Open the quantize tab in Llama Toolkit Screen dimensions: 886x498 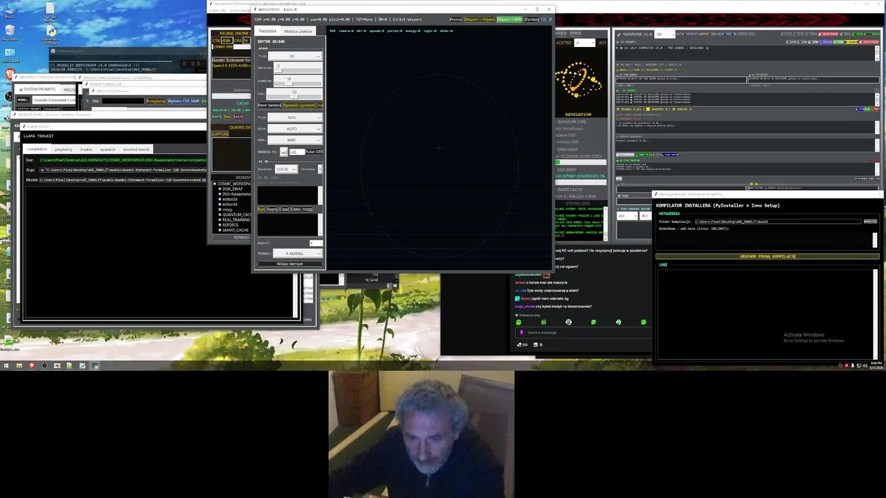107,149
